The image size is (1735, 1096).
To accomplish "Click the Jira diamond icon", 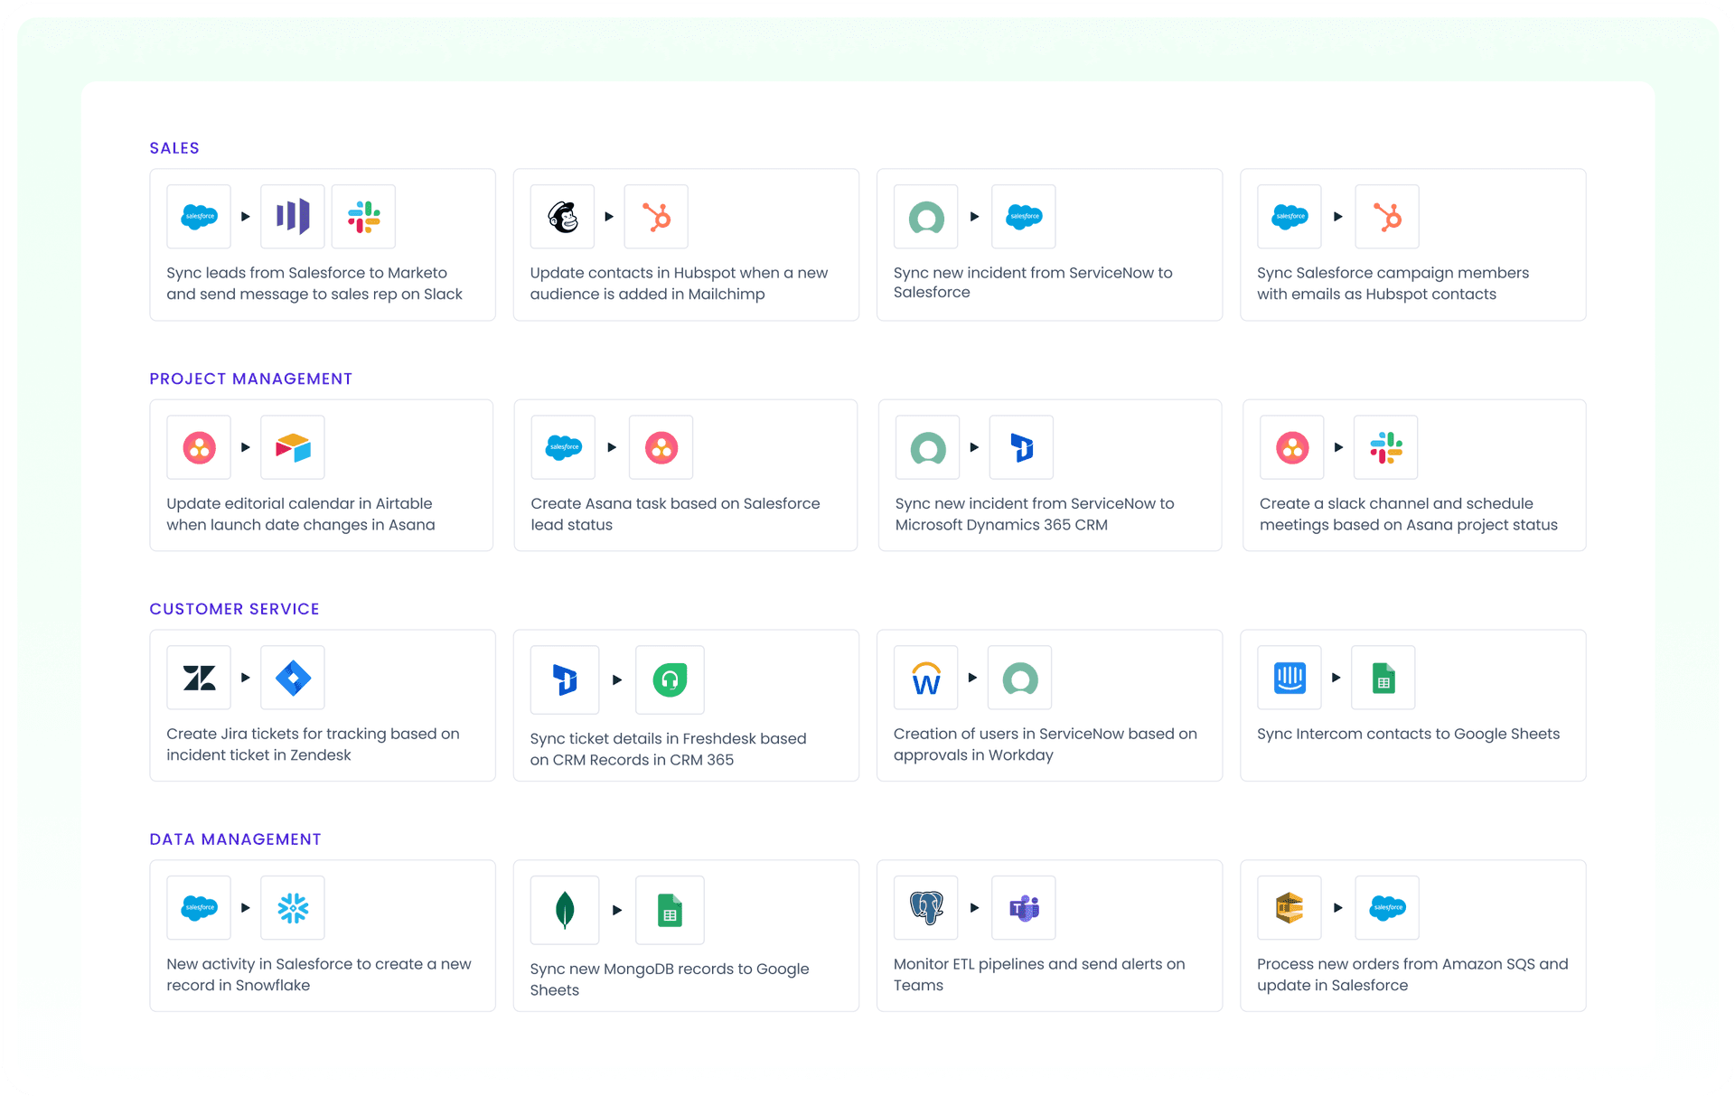I will (x=292, y=678).
